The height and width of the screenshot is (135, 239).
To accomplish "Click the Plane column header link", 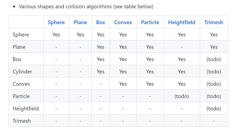I will click(x=80, y=22).
